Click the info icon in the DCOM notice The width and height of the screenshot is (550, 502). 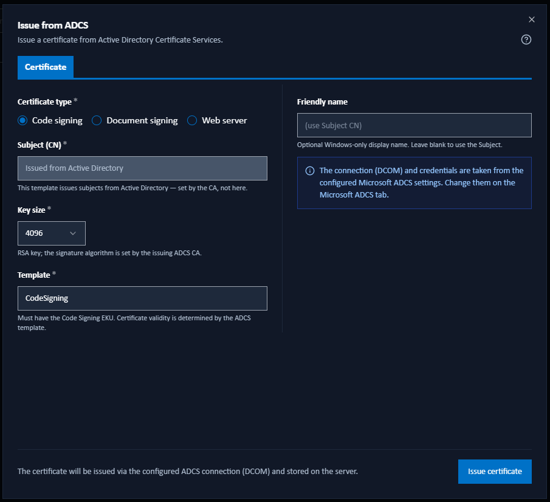point(310,171)
